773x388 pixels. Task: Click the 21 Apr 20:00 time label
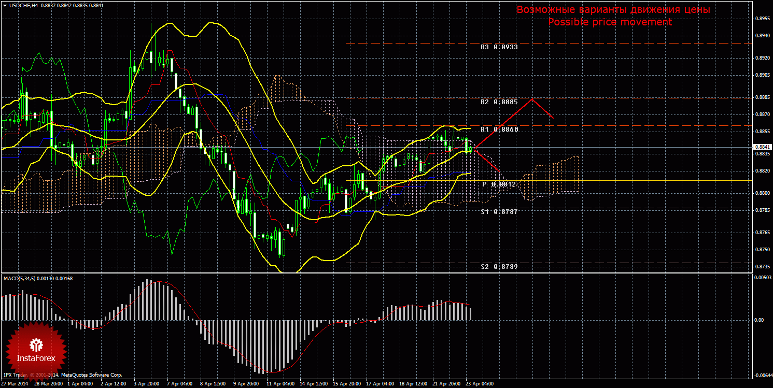point(446,384)
